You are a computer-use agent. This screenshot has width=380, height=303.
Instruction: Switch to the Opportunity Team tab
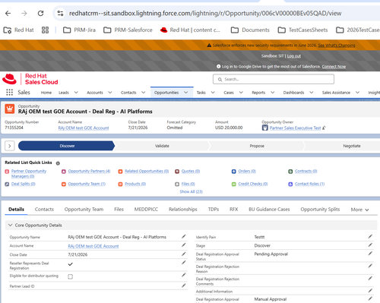pos(84,210)
